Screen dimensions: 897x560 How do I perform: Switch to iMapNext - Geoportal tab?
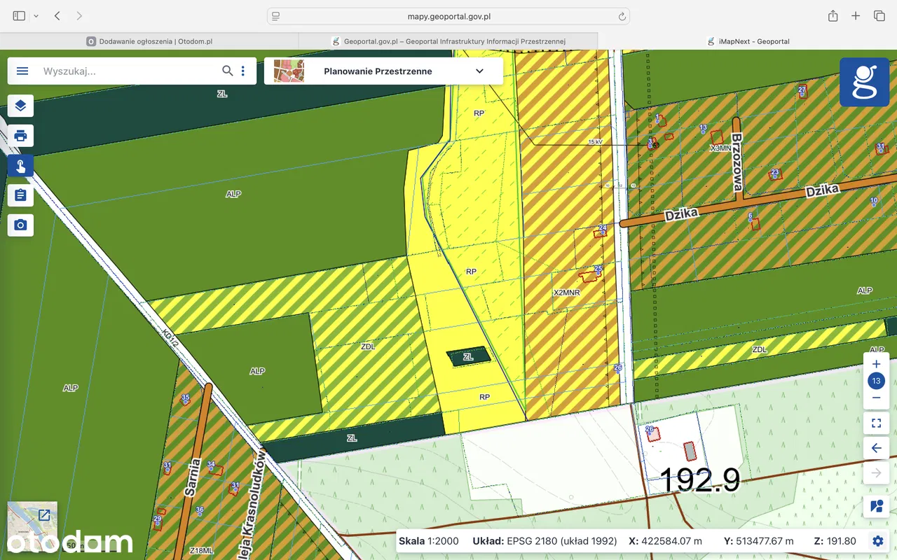pyautogui.click(x=747, y=41)
